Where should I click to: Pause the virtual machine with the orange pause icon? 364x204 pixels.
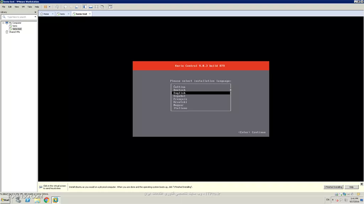[x=45, y=7]
